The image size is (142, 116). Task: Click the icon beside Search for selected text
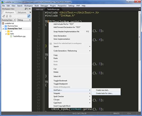coord(51,43)
